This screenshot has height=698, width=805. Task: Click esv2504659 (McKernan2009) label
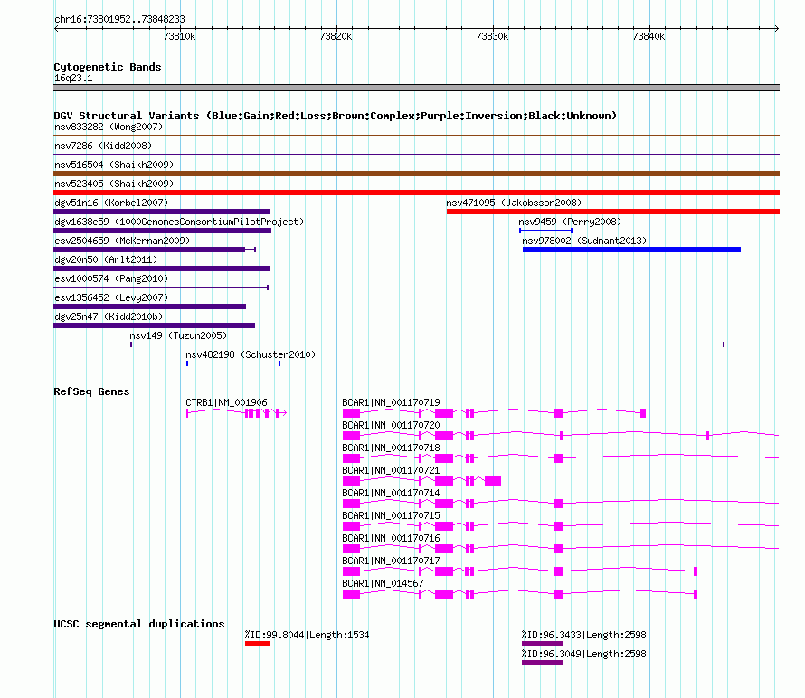coord(122,241)
